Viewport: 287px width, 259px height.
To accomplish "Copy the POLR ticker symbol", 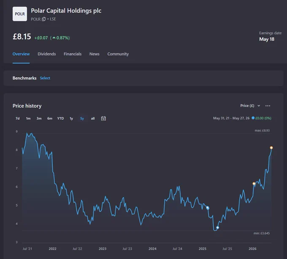I will click(x=43, y=19).
